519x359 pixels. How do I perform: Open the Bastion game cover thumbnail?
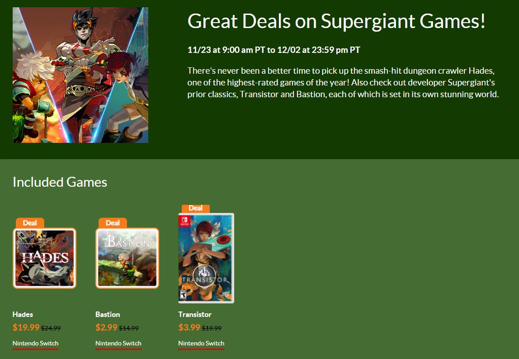tap(127, 258)
